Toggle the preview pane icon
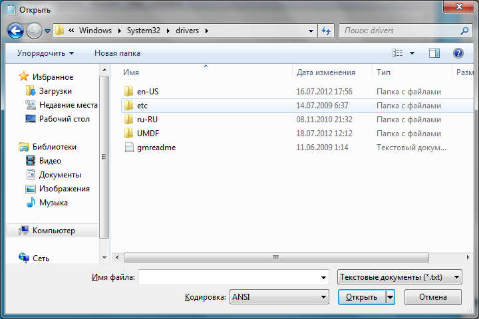This screenshot has width=479, height=319. point(434,53)
